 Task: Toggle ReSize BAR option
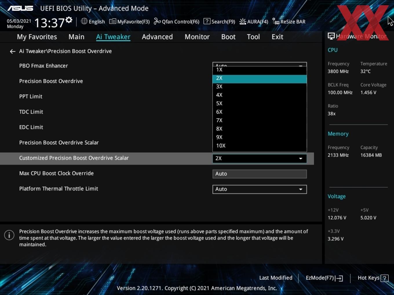[x=289, y=21]
